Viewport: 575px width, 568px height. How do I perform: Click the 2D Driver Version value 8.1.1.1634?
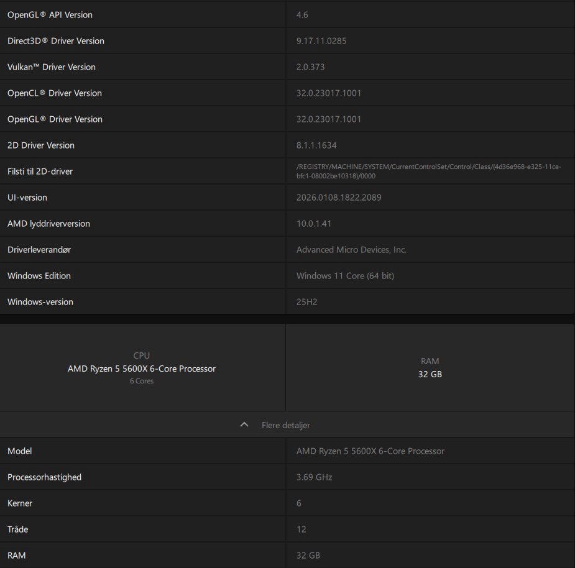tap(316, 145)
